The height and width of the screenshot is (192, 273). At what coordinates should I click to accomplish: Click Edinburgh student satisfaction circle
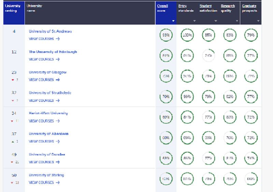click(209, 56)
